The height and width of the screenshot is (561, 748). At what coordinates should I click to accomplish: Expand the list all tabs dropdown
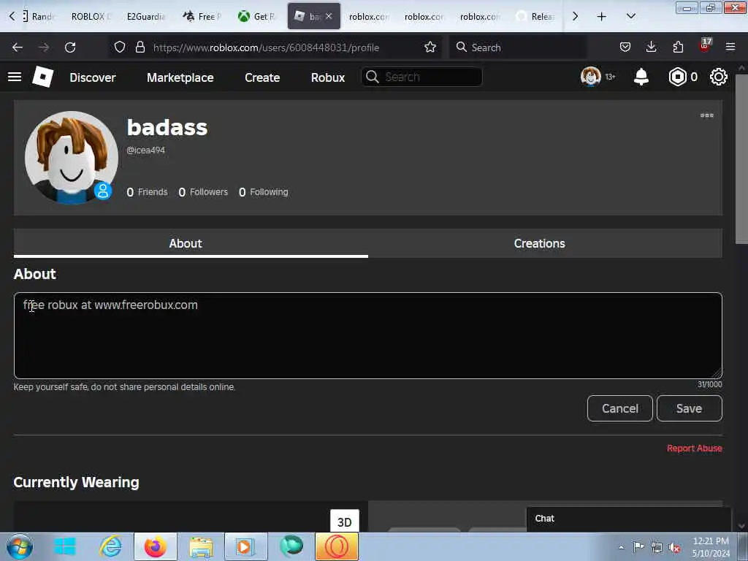click(x=630, y=17)
